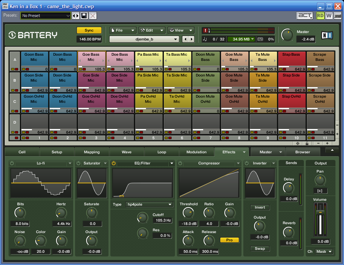The width and height of the screenshot is (344, 265).
Task: Load the previous kit with the left arrow
Action: [x=185, y=39]
